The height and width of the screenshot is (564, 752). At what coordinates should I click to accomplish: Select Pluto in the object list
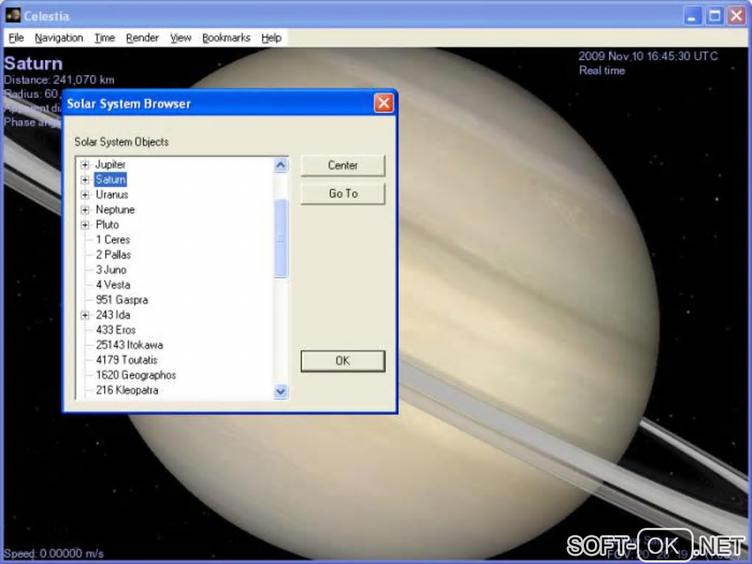click(107, 224)
